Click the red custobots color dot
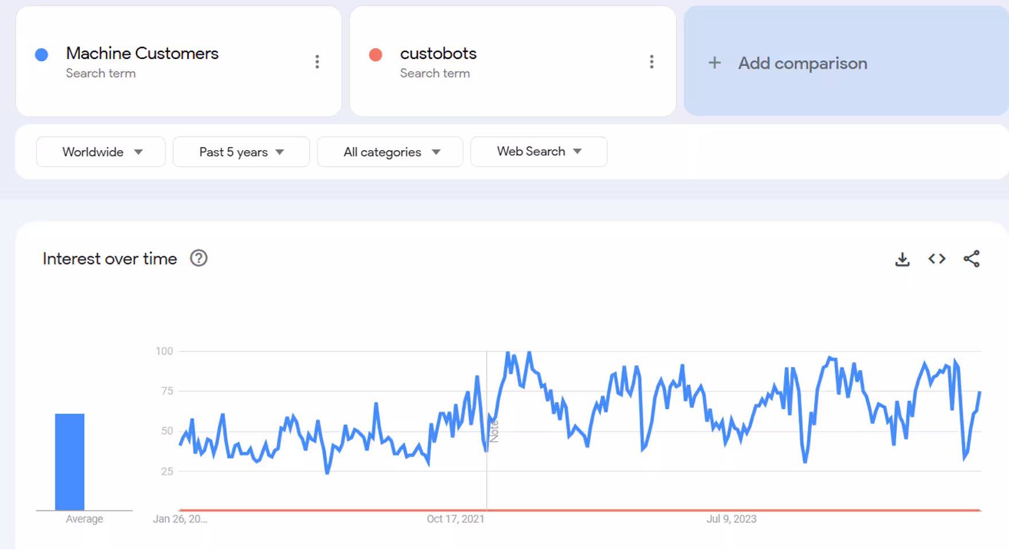 [376, 54]
